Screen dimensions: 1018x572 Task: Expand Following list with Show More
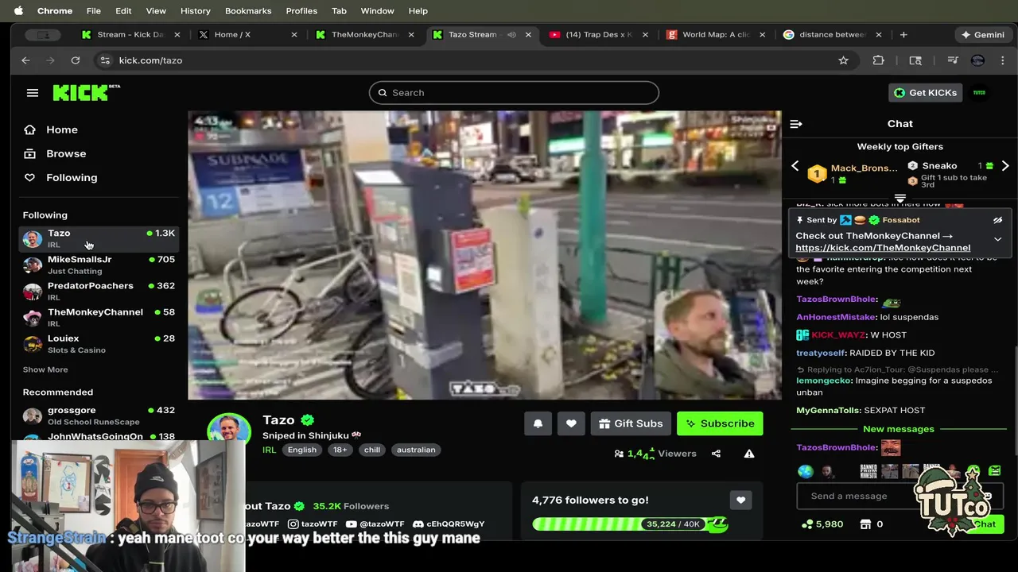coord(45,369)
